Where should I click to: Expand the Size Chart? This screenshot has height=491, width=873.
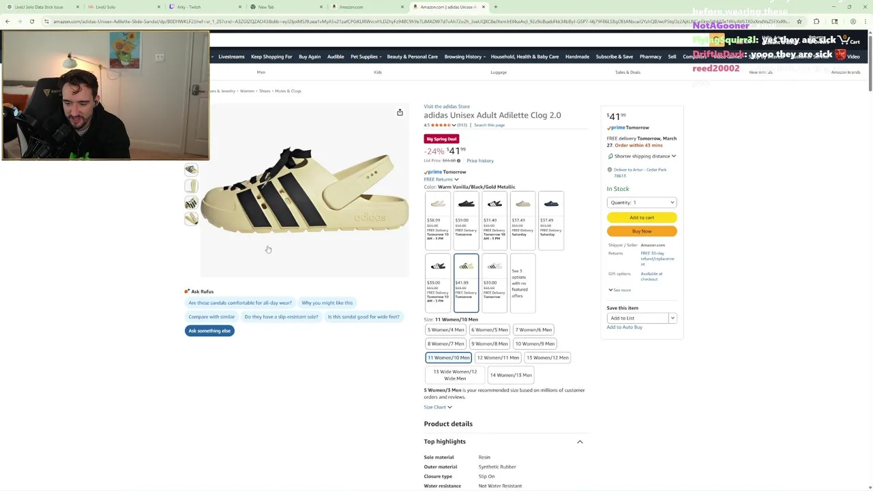click(438, 407)
